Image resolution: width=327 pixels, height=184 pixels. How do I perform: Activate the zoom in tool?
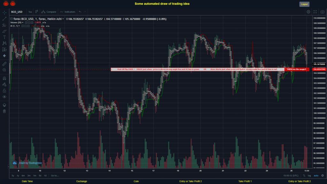click(x=4, y=70)
